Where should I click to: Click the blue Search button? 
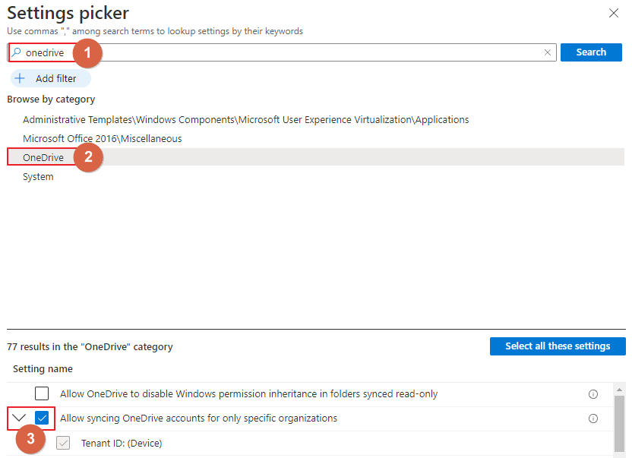591,52
